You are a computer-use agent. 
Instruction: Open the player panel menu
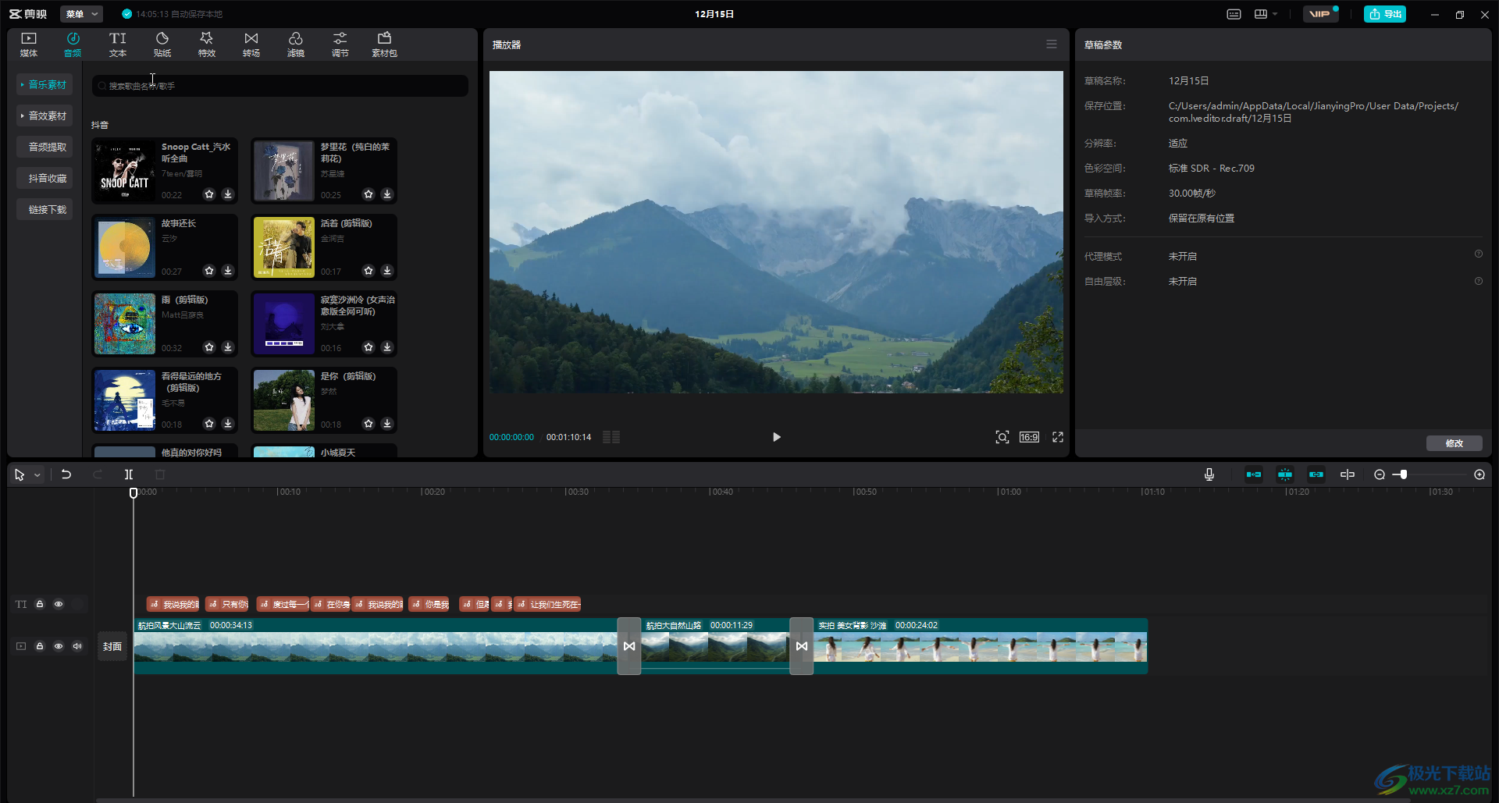(1052, 44)
